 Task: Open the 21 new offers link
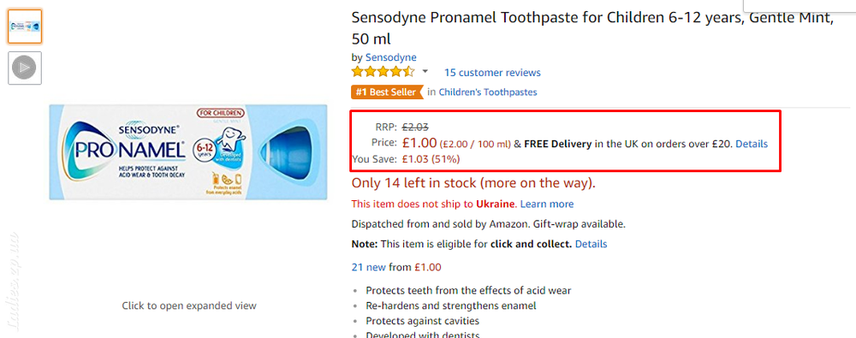point(370,268)
